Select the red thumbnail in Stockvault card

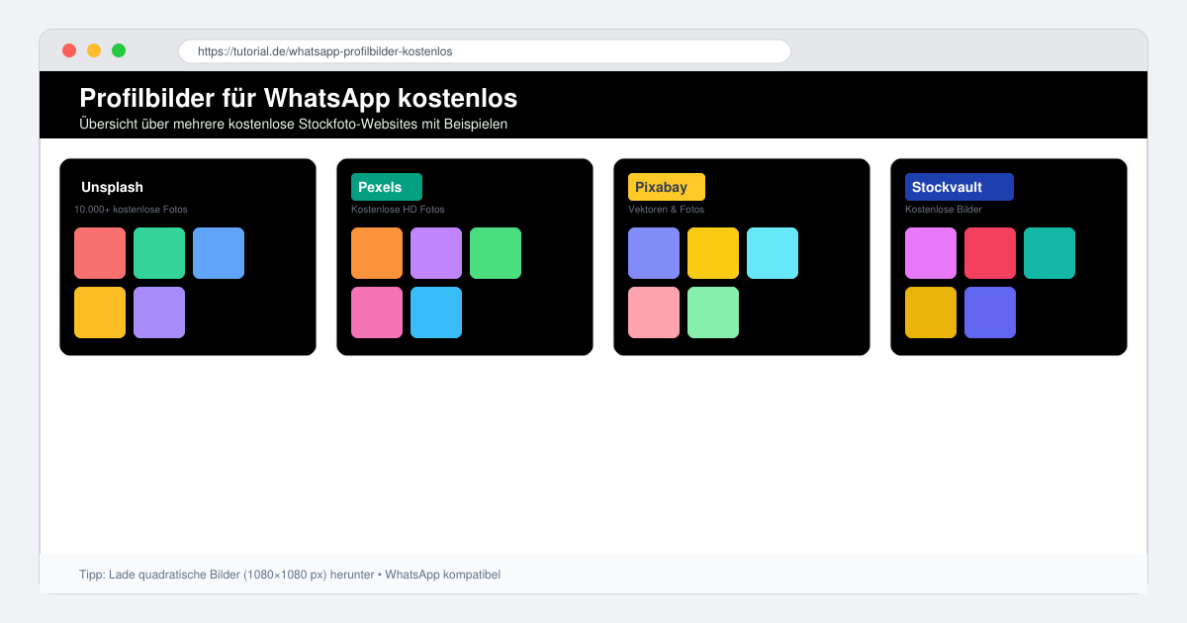[x=990, y=253]
